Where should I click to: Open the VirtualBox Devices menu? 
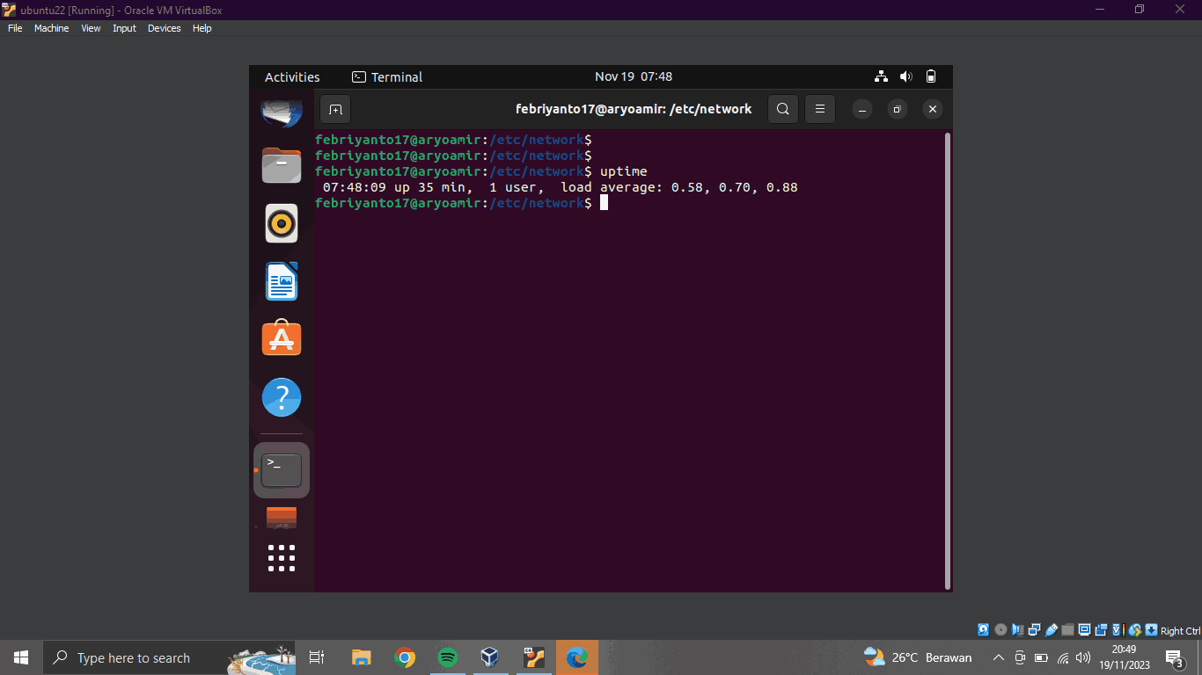coord(164,28)
